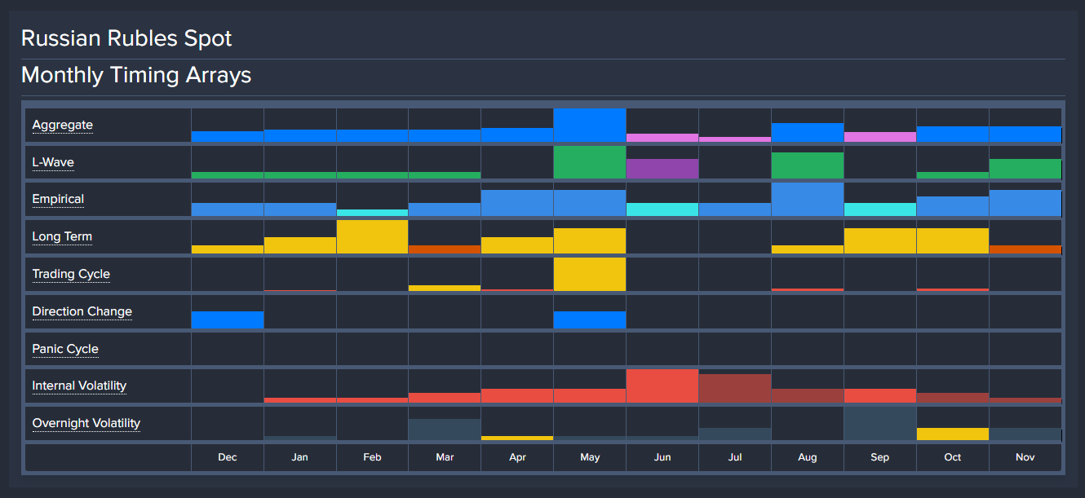Select the yellow Trading Cycle bar in May

590,275
